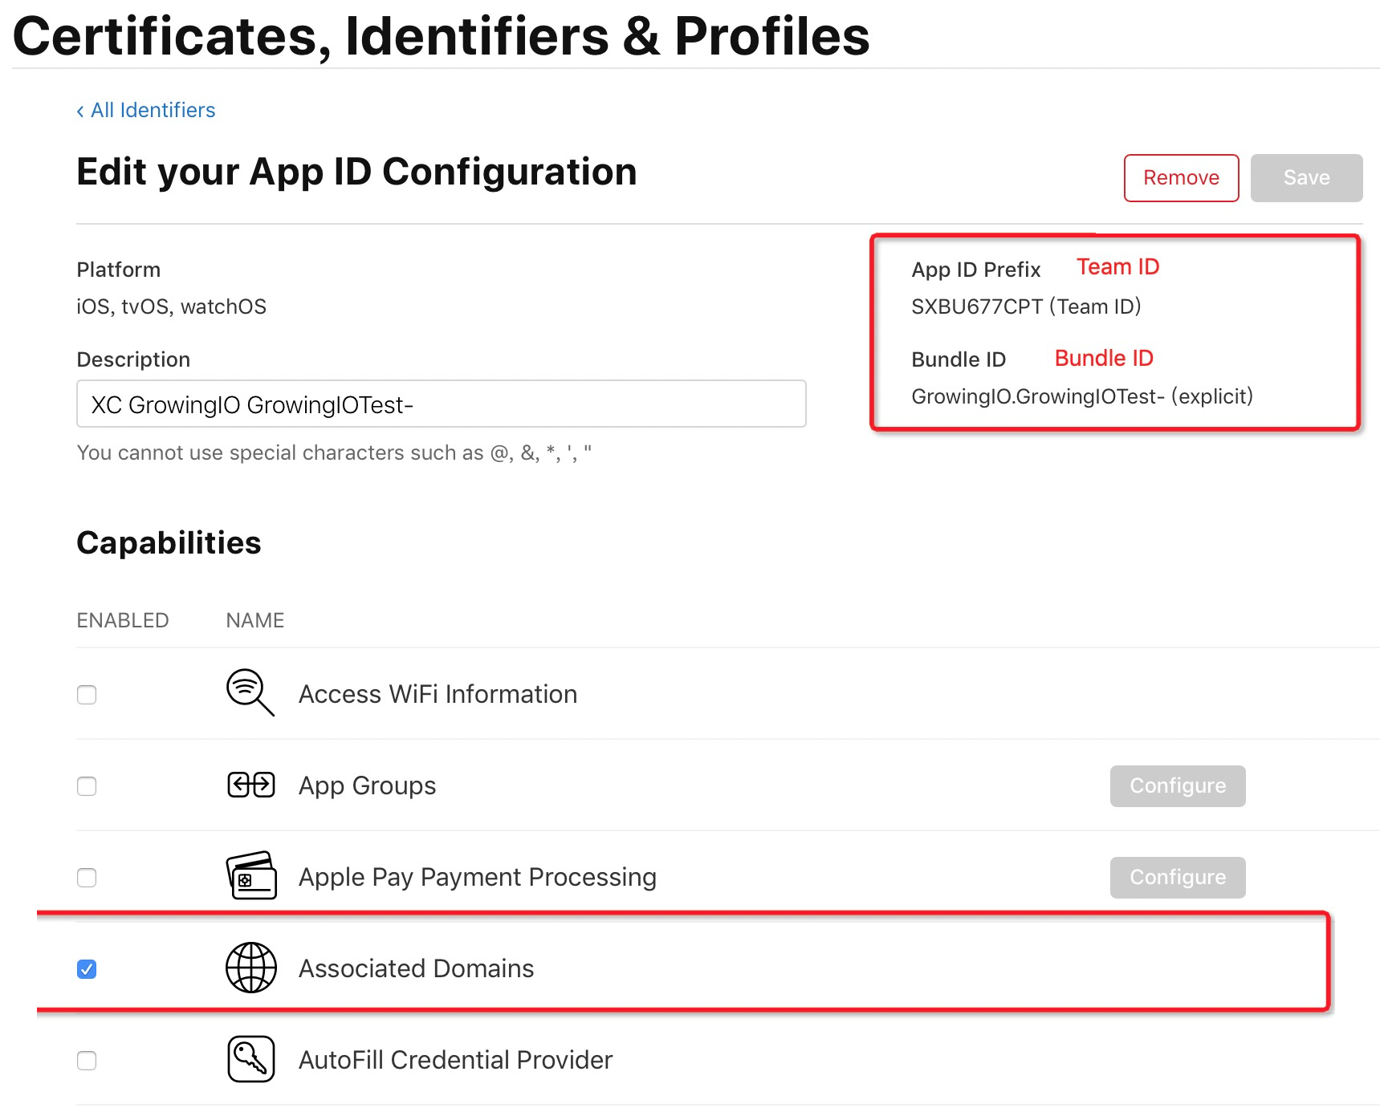This screenshot has width=1380, height=1112.
Task: Enable Access WiFi Information checkbox
Action: tap(87, 694)
